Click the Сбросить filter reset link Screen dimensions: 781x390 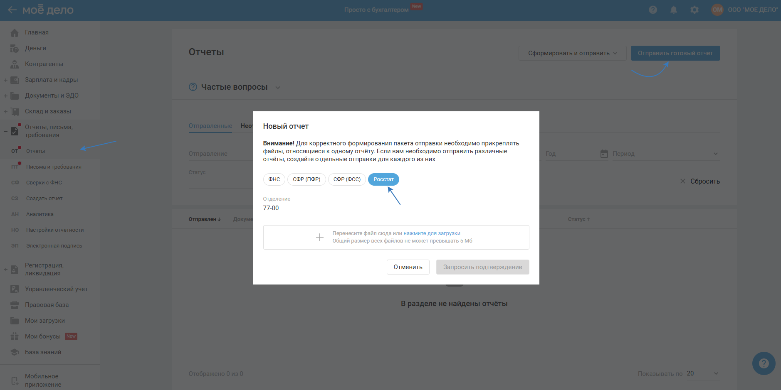705,182
